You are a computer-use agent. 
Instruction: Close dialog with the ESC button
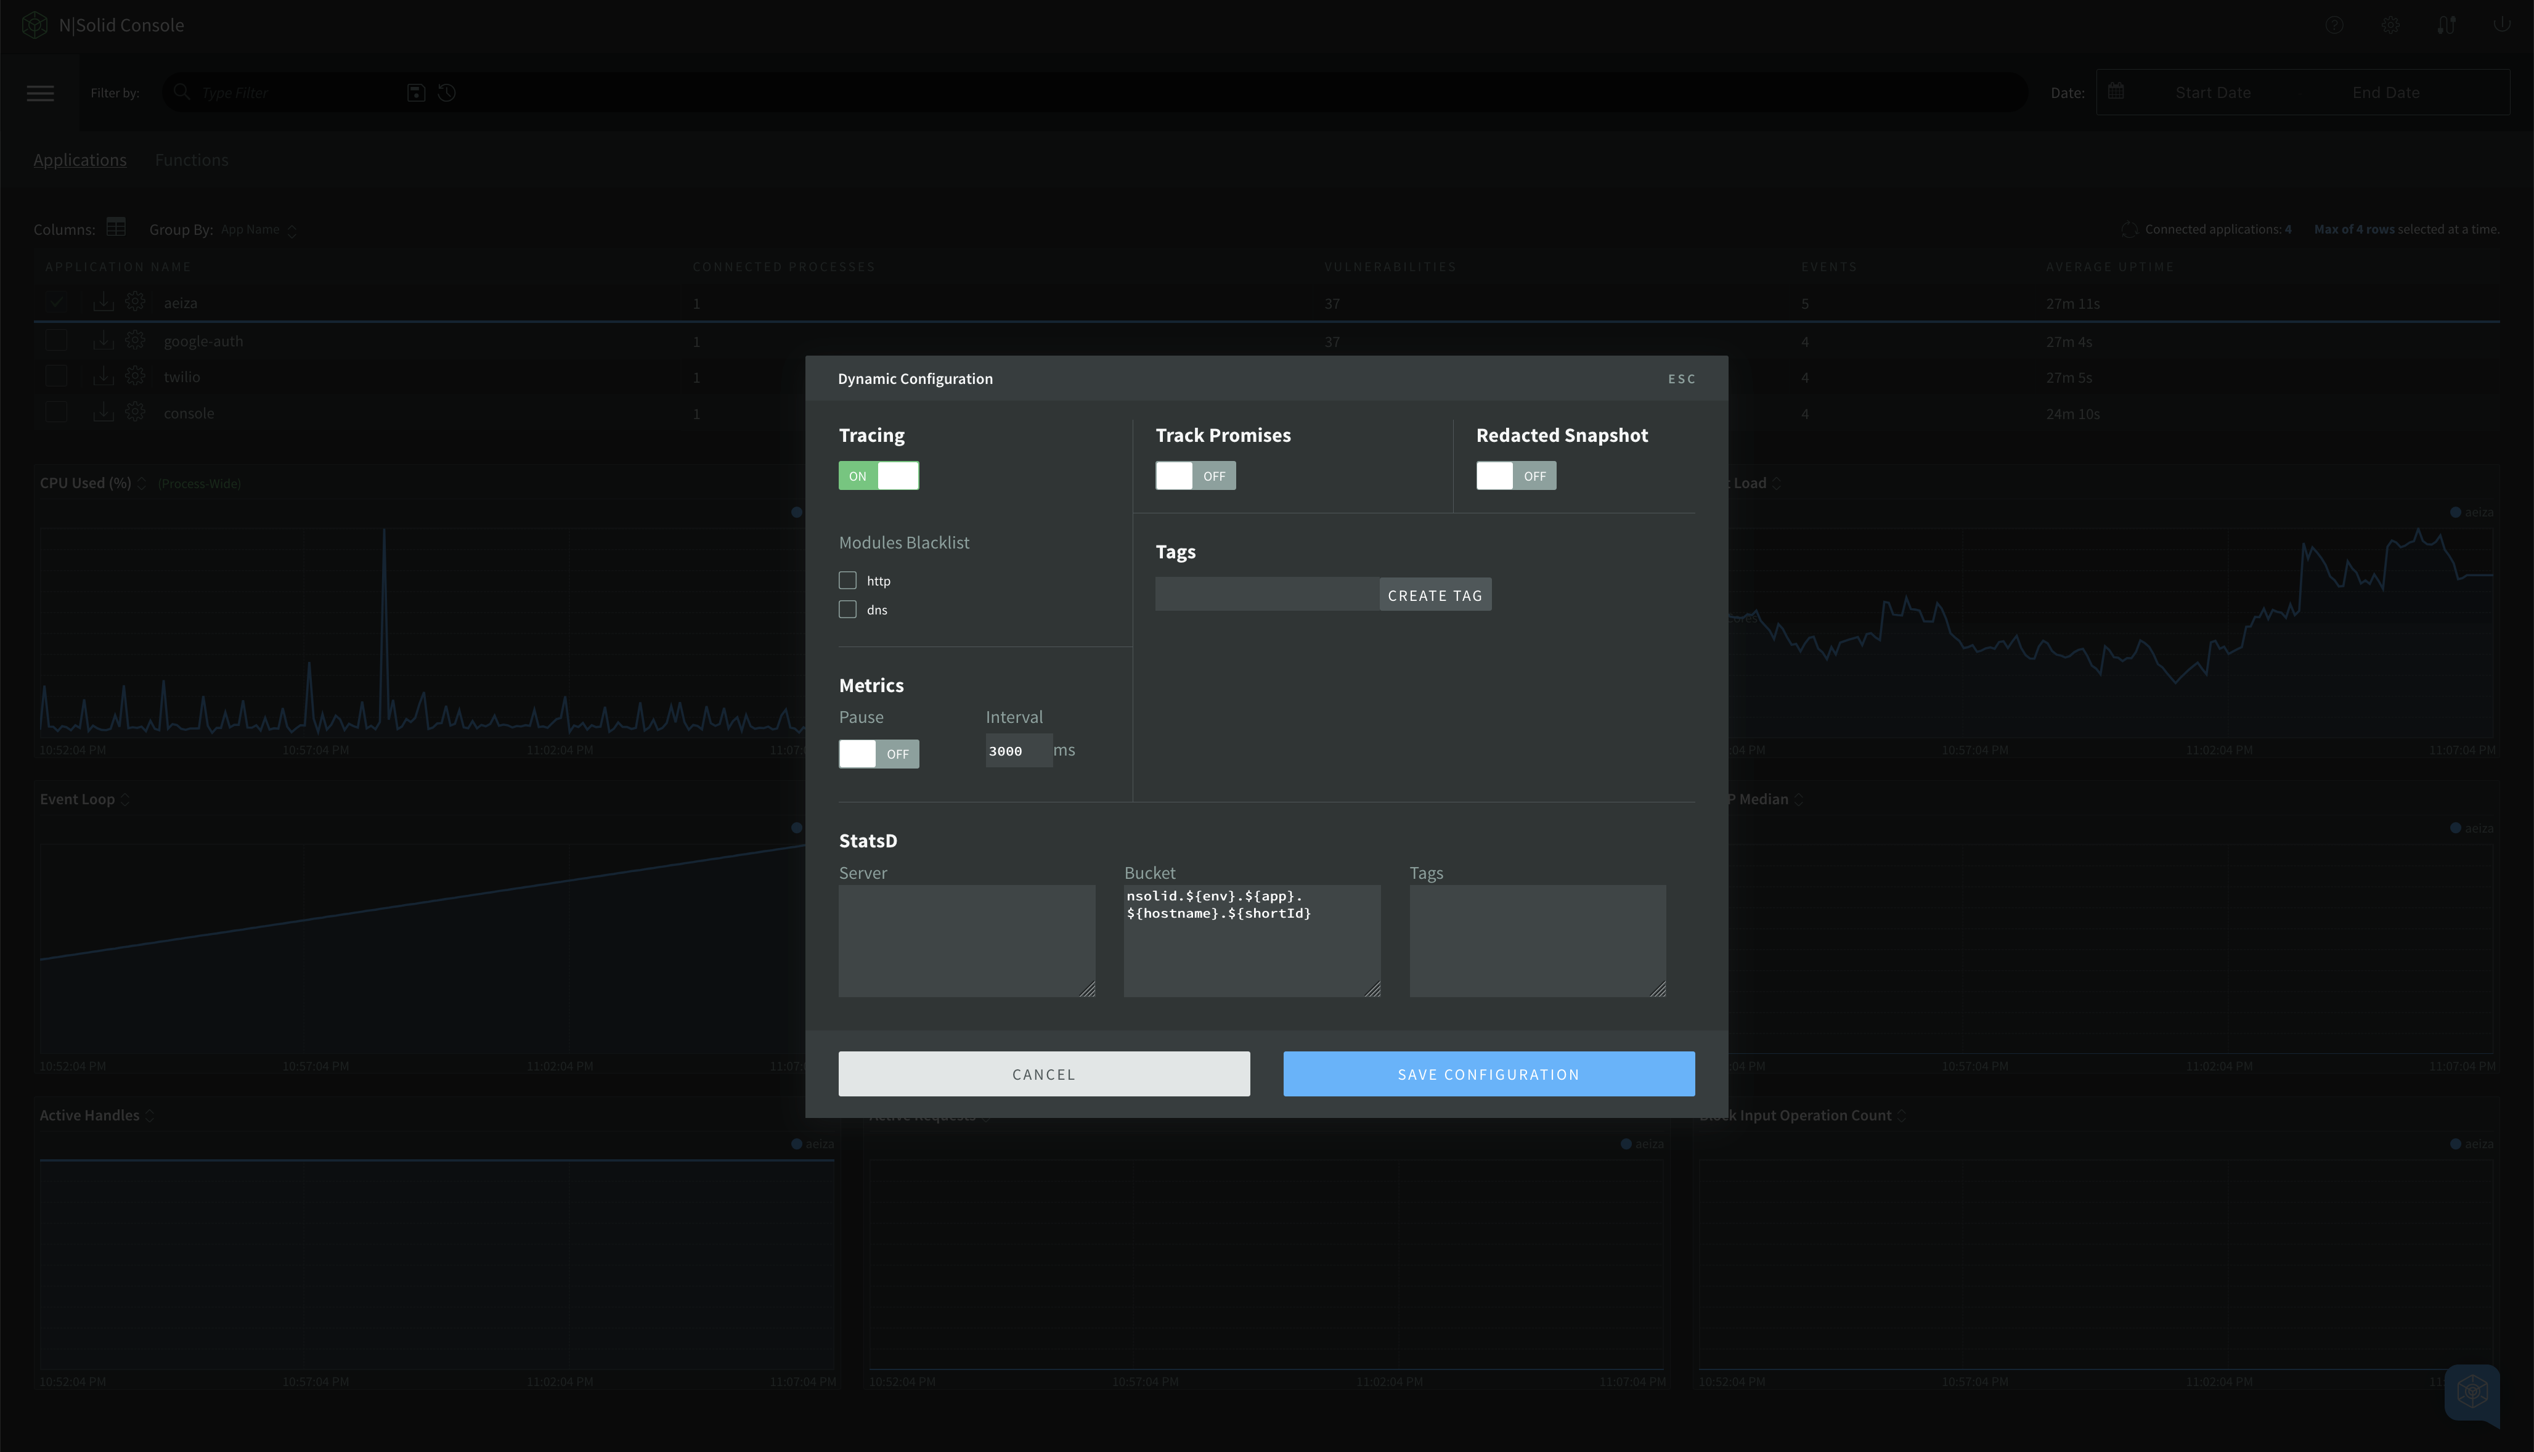tap(1681, 379)
